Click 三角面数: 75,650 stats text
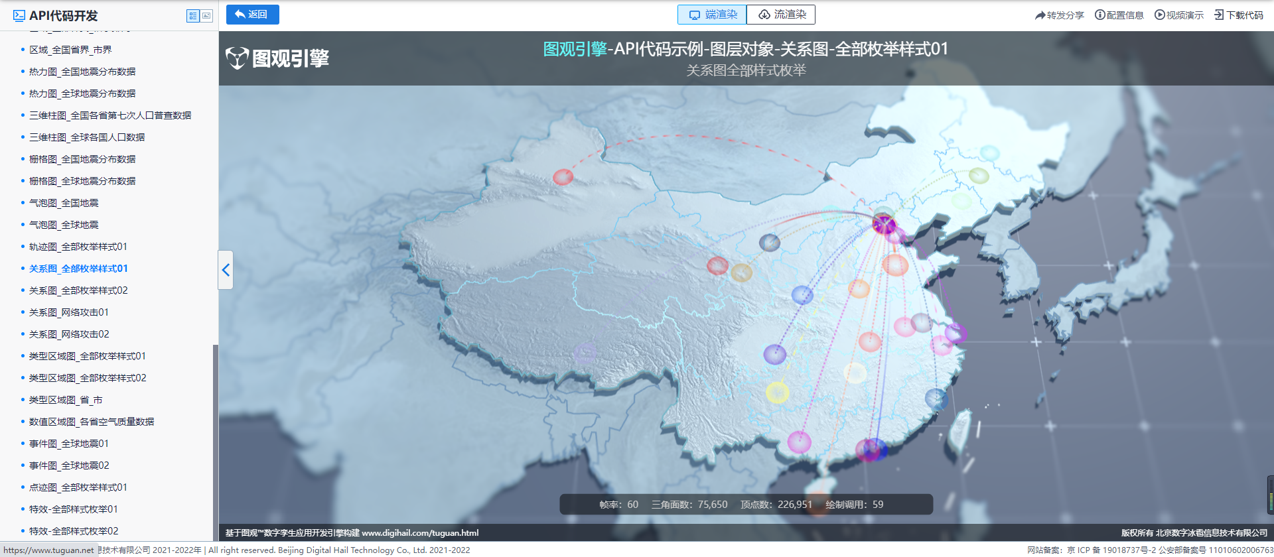This screenshot has width=1274, height=557. tap(689, 505)
